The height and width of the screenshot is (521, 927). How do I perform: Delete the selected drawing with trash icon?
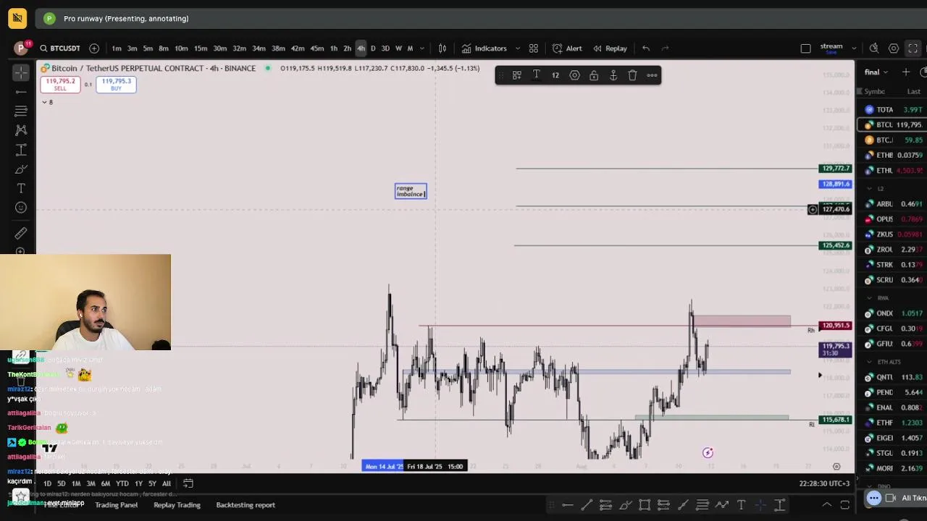(632, 75)
